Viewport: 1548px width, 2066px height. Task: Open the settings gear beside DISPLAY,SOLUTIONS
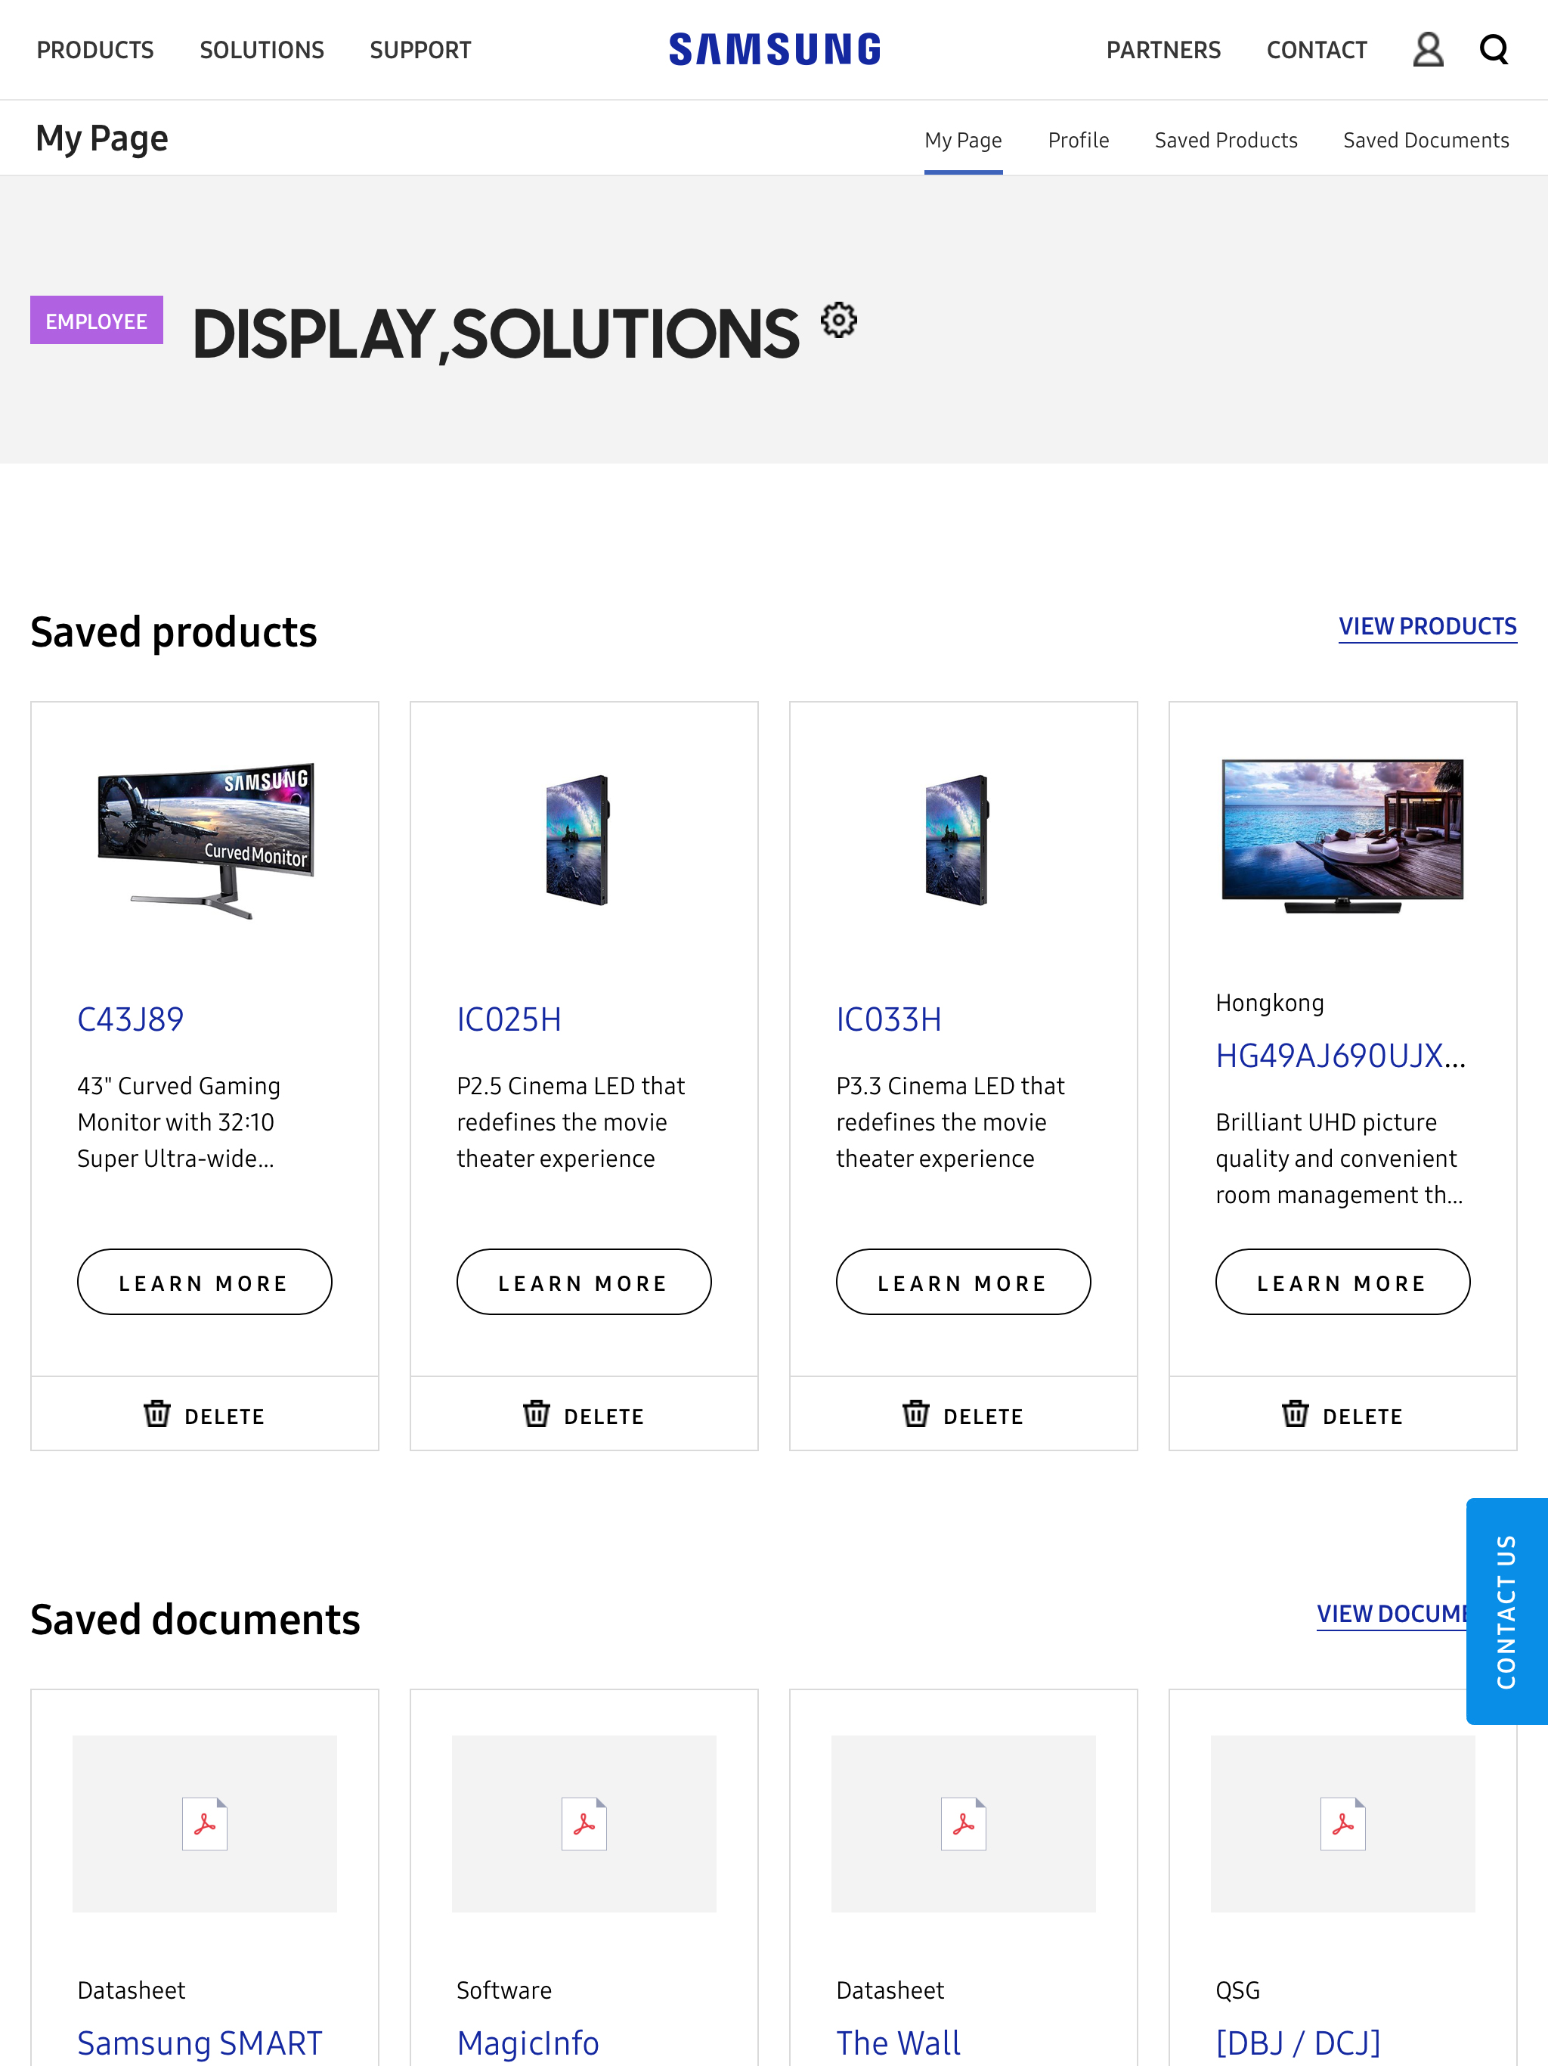[839, 321]
